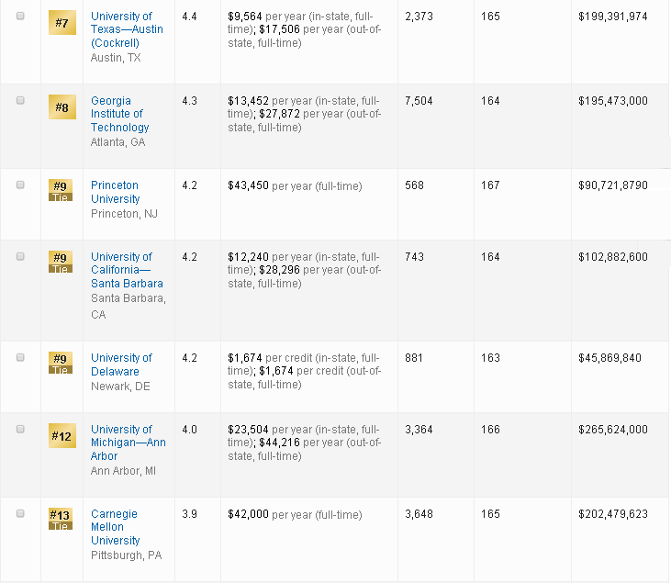The image size is (671, 583).
Task: Click UC Santa Barbara's #9 Tie badge
Action: coord(61,261)
